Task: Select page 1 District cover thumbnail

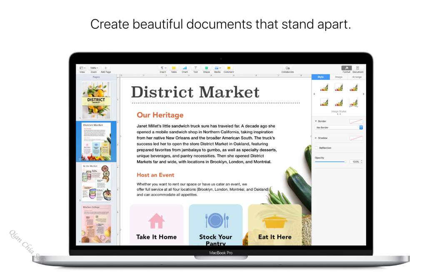Action: click(x=96, y=100)
